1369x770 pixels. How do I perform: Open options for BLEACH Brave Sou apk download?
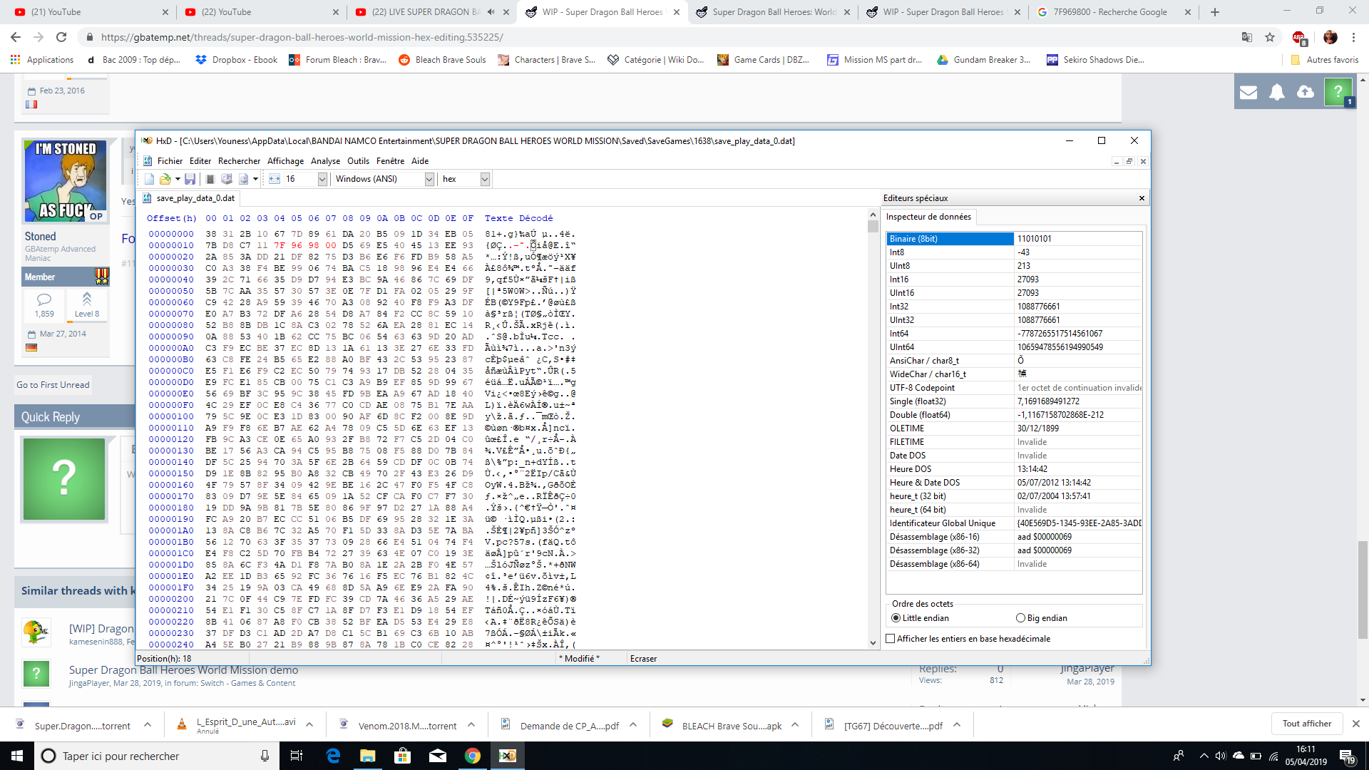(795, 725)
